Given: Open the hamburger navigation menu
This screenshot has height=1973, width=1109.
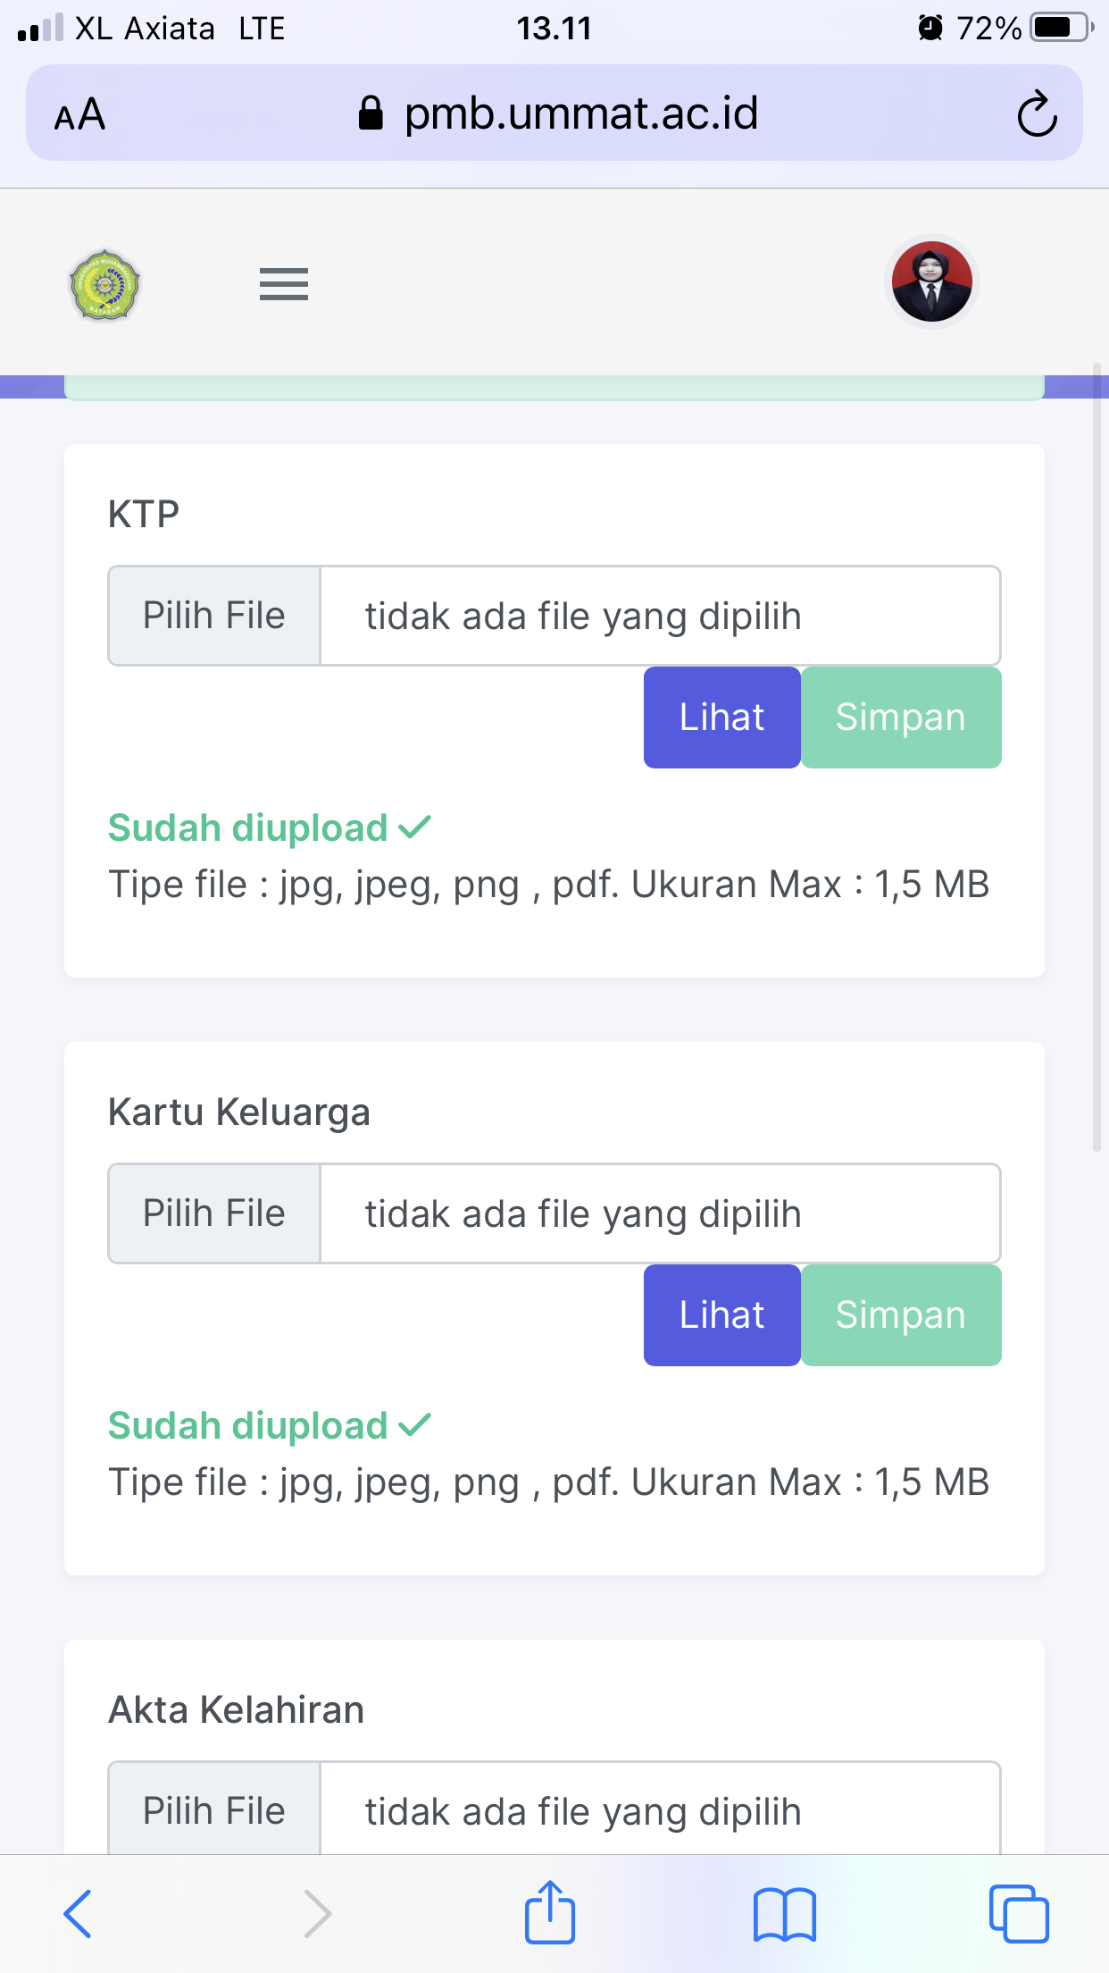Looking at the screenshot, I should (x=283, y=284).
